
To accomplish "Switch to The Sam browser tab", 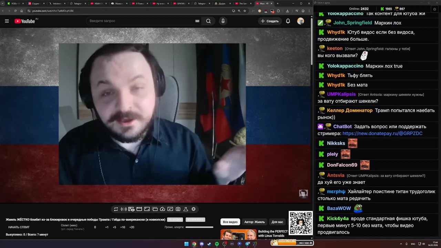I will coord(244,3).
